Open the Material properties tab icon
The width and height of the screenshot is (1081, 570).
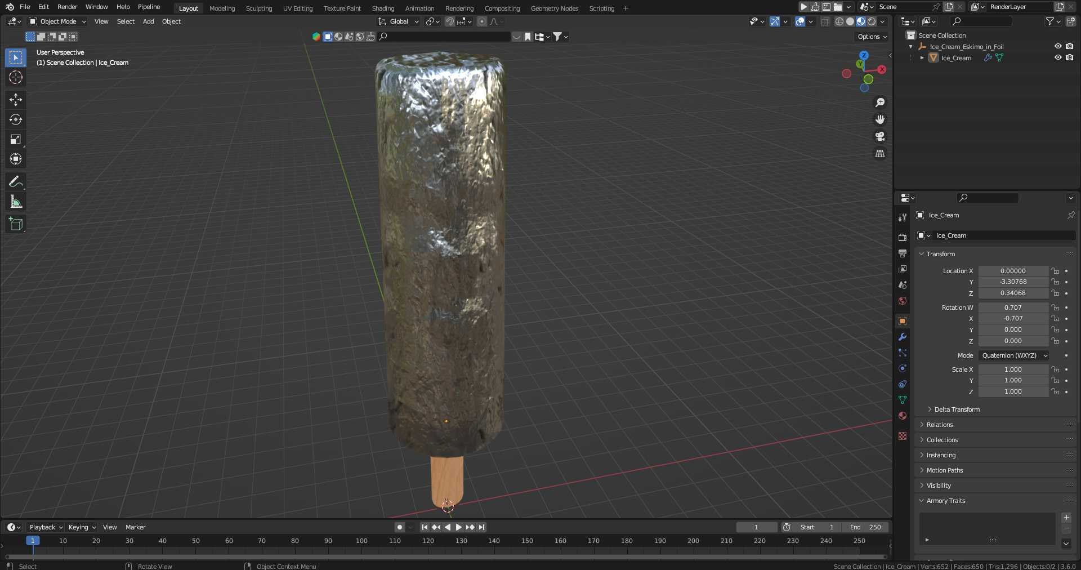tap(903, 416)
